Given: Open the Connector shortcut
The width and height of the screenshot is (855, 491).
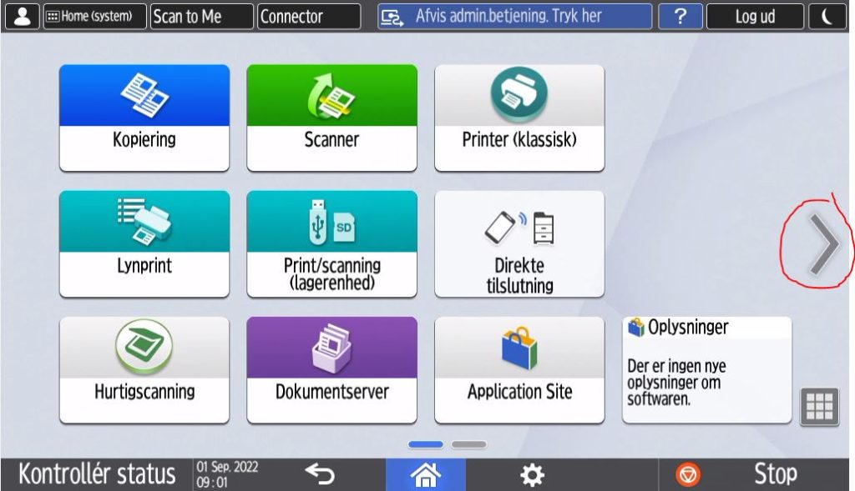Looking at the screenshot, I should pyautogui.click(x=309, y=17).
